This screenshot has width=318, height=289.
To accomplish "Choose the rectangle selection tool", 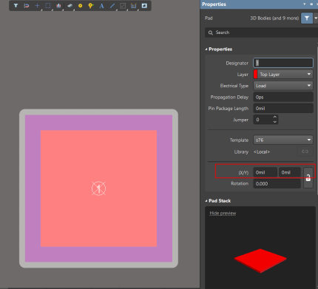I will coord(48,5).
